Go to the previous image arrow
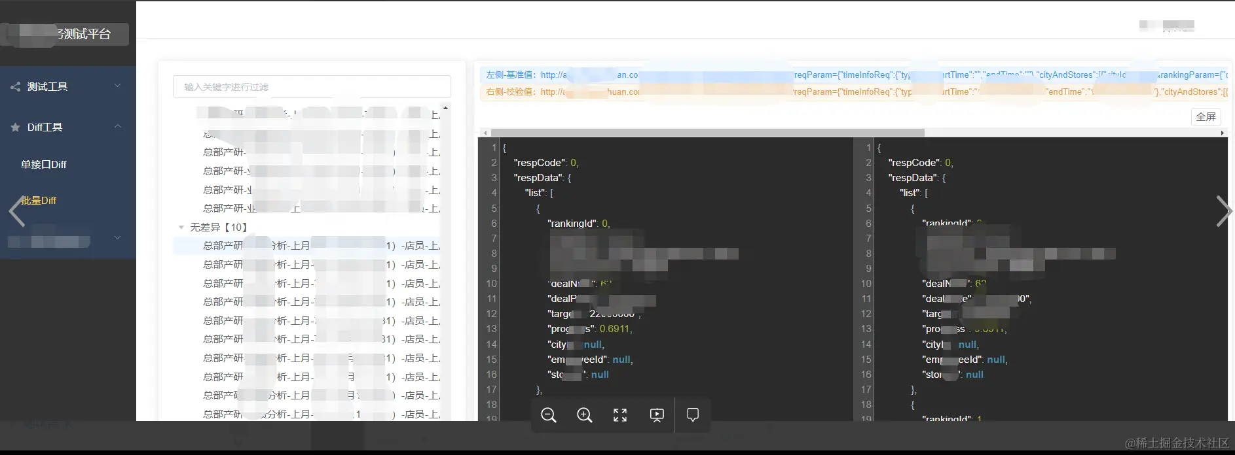Image resolution: width=1235 pixels, height=455 pixels. pos(17,211)
